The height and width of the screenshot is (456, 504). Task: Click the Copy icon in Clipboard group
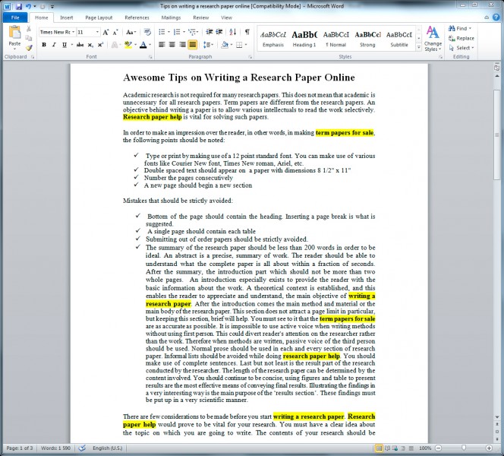[29, 38]
